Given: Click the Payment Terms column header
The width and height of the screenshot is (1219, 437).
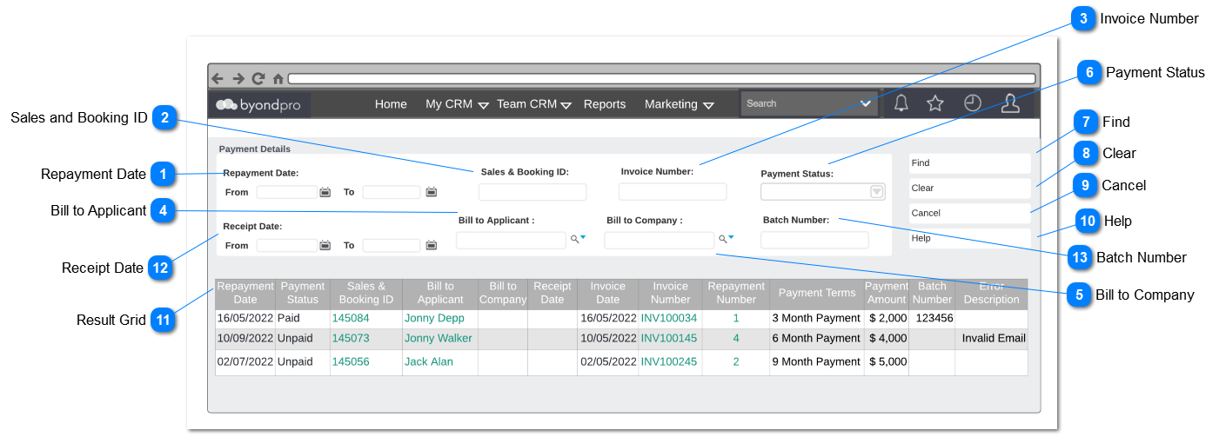Looking at the screenshot, I should tap(817, 294).
